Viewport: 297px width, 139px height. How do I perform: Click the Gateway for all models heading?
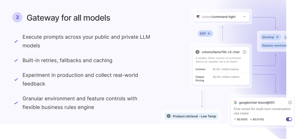(x=68, y=18)
